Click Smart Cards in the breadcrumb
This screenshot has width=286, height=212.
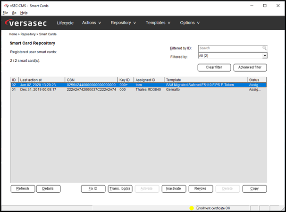tap(48, 34)
